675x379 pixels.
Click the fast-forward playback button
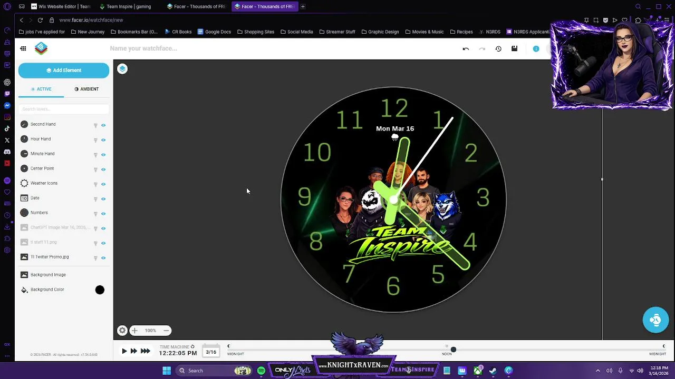pyautogui.click(x=134, y=351)
